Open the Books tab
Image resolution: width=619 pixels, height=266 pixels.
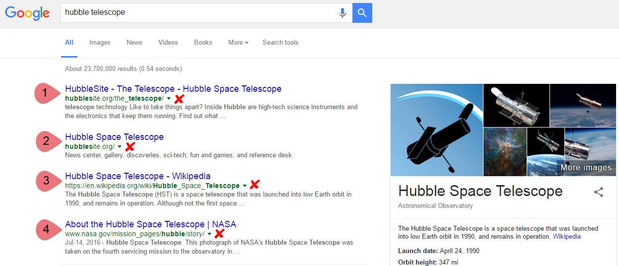203,43
